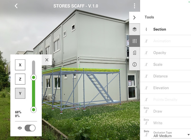
Task: Open the info circle icon tab
Action: pyautogui.click(x=134, y=64)
